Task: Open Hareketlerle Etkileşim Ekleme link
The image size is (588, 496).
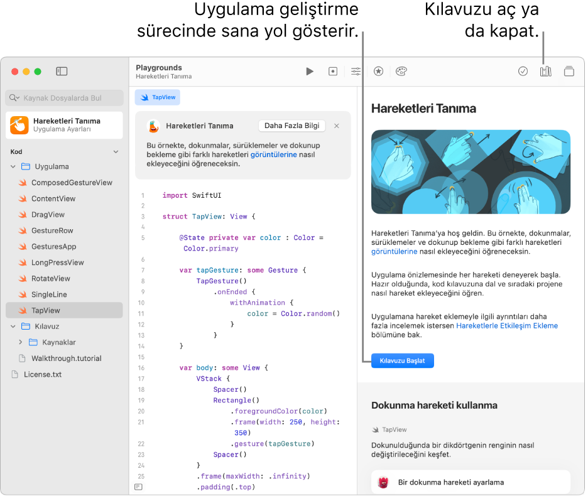Action: click(x=507, y=326)
